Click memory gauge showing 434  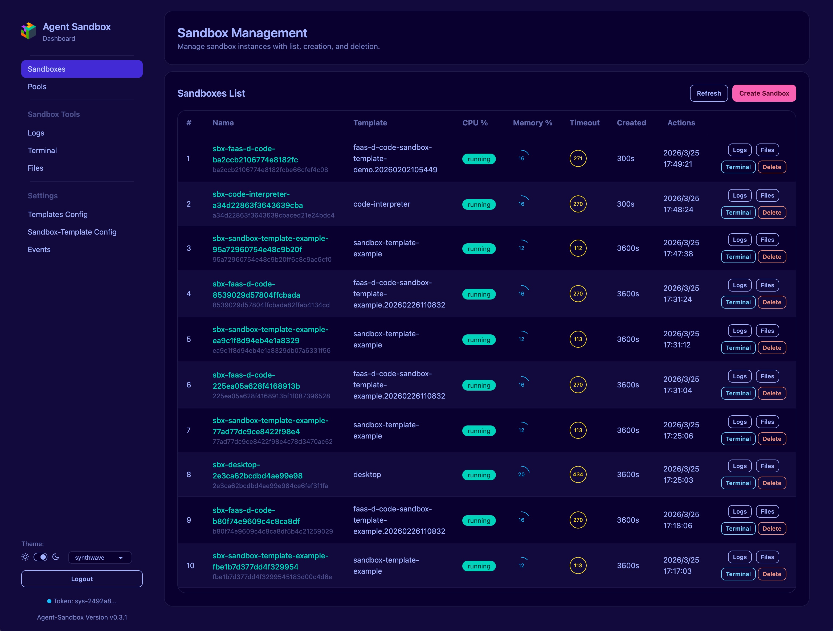coord(578,474)
